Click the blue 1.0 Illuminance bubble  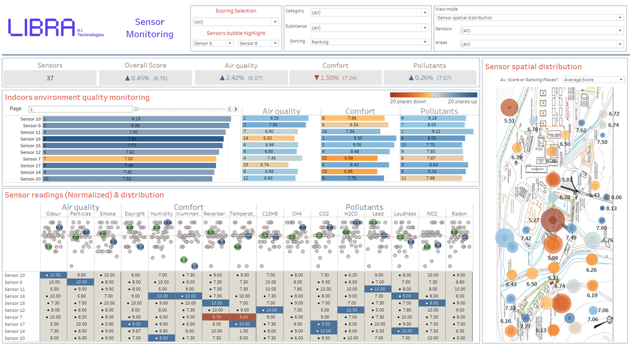[x=195, y=267]
